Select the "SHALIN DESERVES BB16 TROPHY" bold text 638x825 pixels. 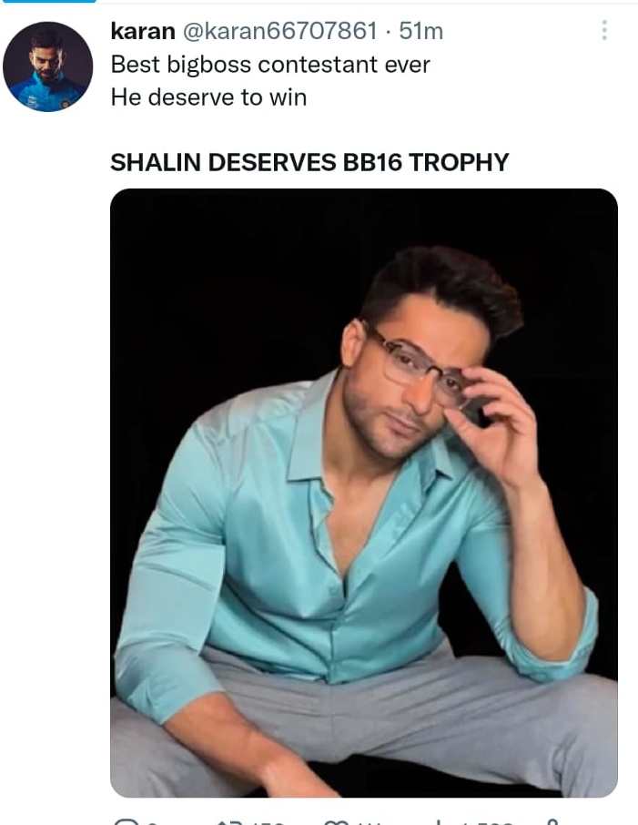(x=309, y=161)
